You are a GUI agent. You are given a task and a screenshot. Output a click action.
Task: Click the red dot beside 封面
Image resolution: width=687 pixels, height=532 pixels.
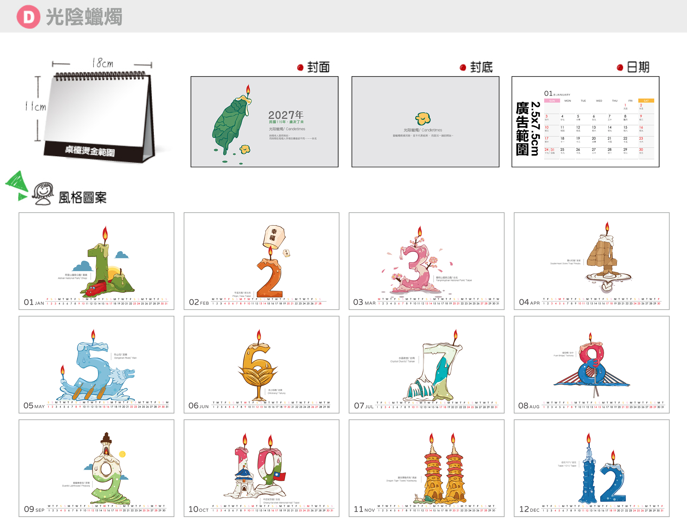click(300, 68)
